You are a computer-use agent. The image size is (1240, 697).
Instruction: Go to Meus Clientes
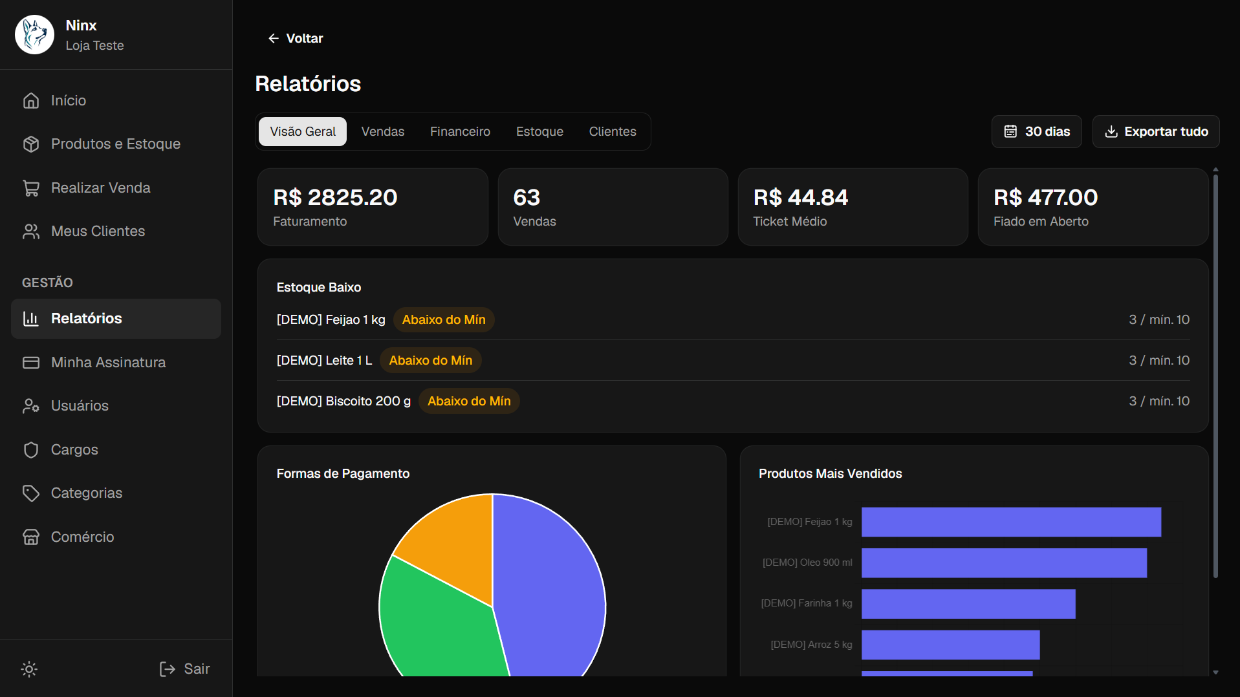click(x=116, y=231)
